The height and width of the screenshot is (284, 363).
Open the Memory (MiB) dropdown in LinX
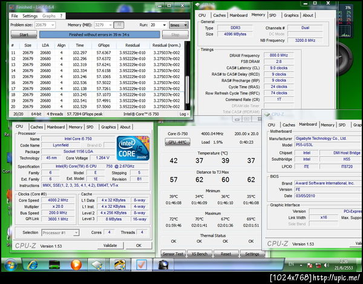[x=103, y=25]
